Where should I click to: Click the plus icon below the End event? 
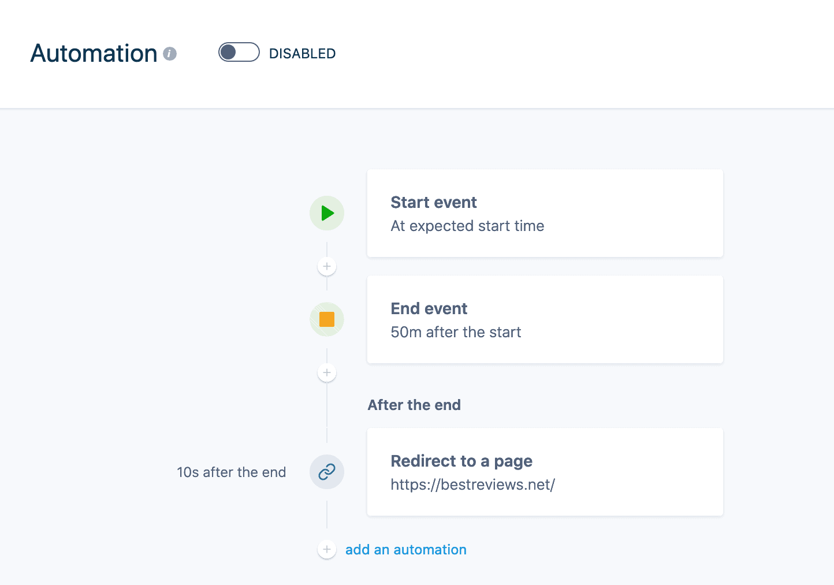pos(327,372)
